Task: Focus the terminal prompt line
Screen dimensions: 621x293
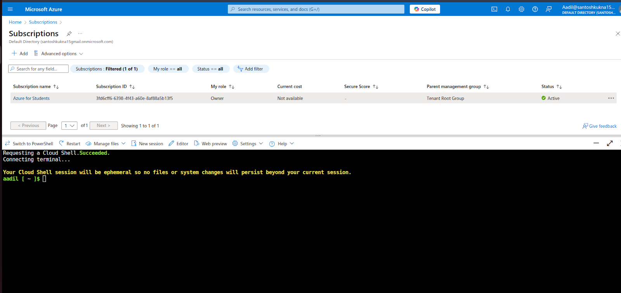Action: pos(24,179)
